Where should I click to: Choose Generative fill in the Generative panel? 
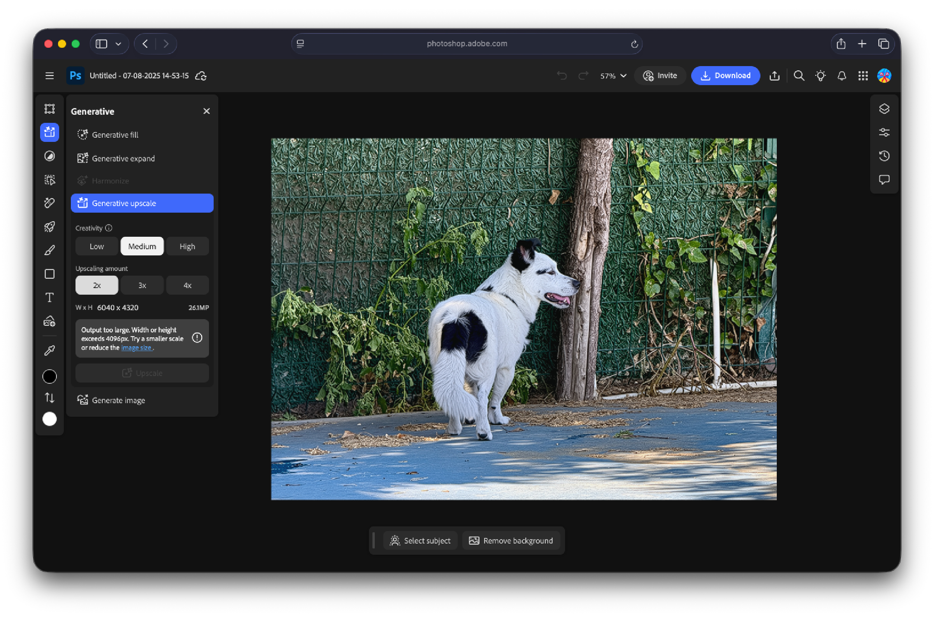115,135
